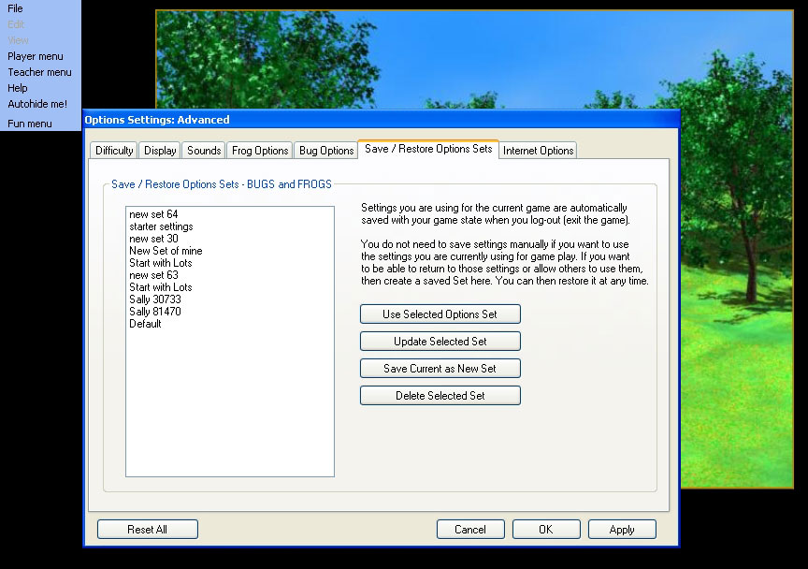Click the Autohide me! menu item
Viewport: 808px width, 569px height.
37,104
